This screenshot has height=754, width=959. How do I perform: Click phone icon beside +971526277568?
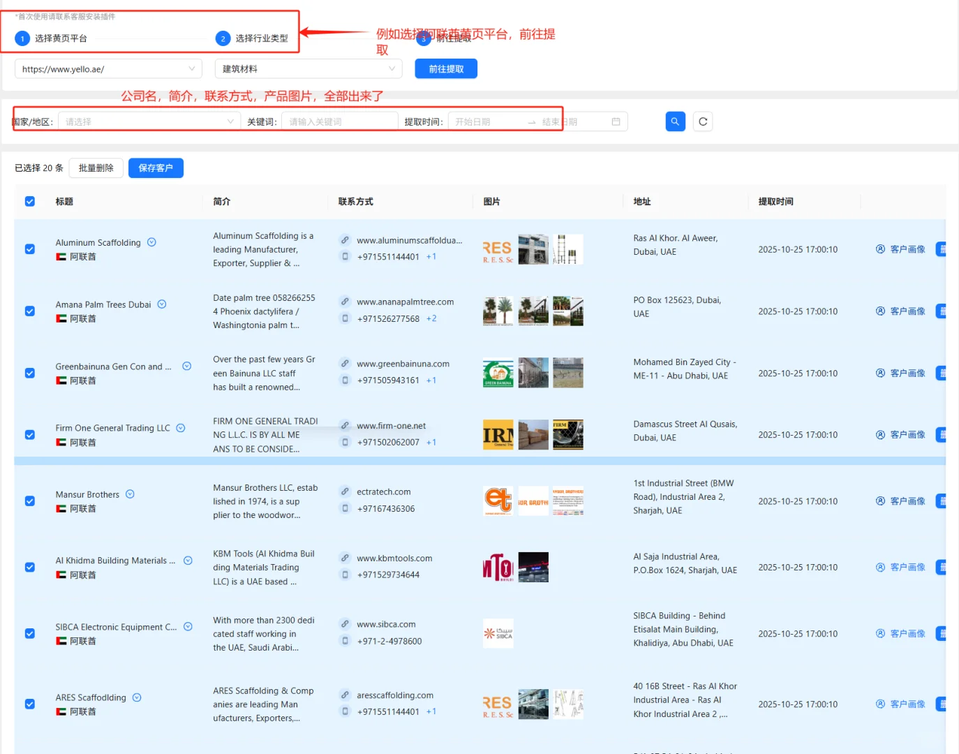(x=345, y=318)
